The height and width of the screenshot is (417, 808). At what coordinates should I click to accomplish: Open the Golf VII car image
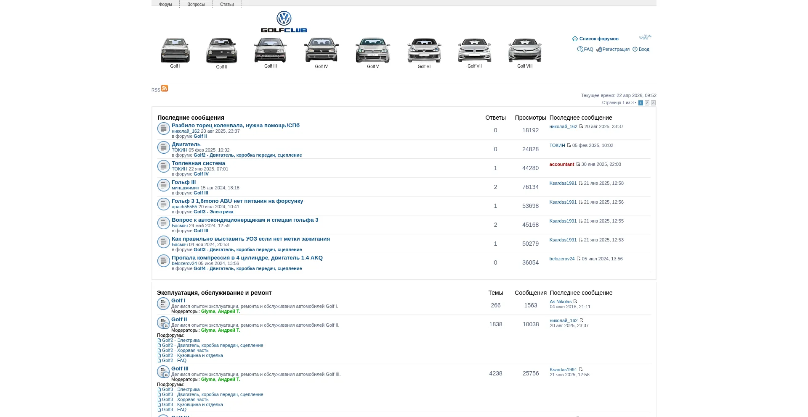point(475,50)
